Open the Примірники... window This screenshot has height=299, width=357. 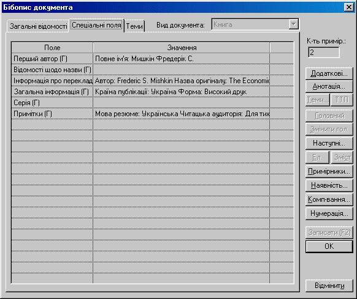(x=329, y=171)
